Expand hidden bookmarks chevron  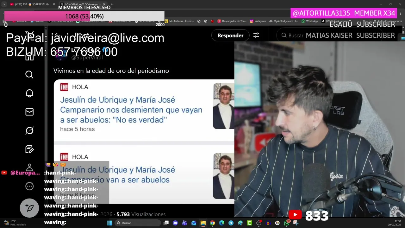pos(364,21)
